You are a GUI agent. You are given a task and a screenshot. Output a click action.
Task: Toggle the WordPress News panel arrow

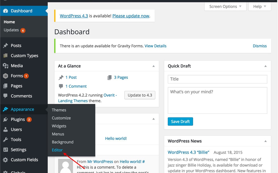tap(265, 141)
